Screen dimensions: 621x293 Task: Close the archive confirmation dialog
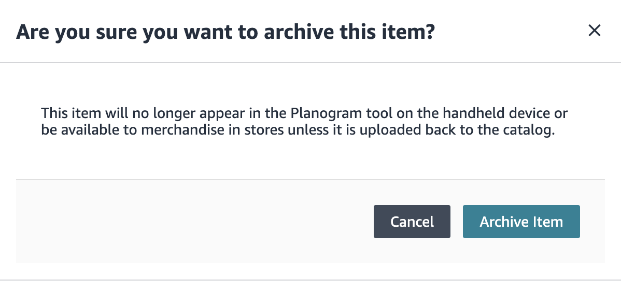coord(594,31)
